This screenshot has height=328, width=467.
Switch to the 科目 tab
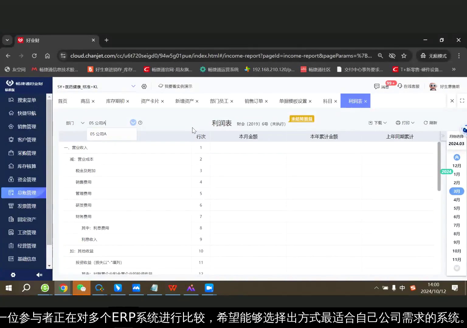(x=327, y=101)
